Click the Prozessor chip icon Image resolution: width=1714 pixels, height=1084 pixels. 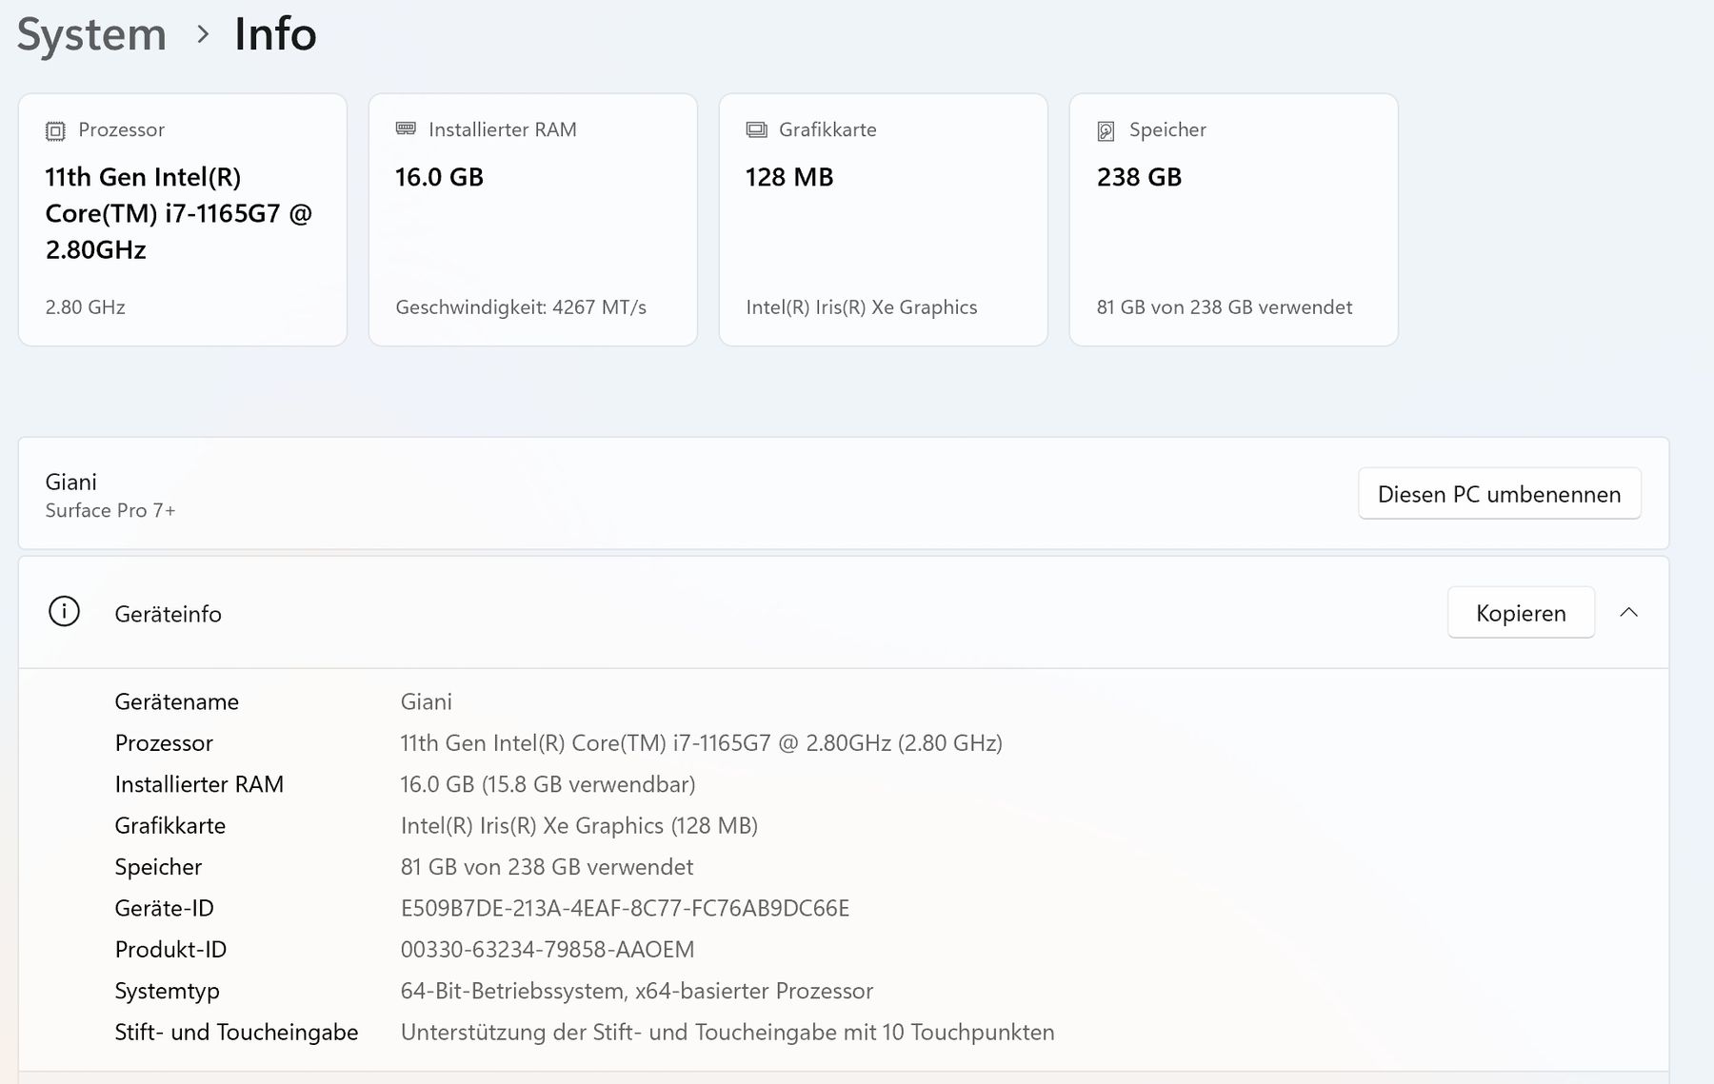pyautogui.click(x=55, y=130)
